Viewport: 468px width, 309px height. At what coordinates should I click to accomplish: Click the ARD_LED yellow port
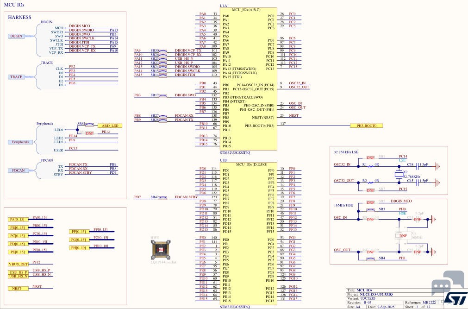(110, 126)
